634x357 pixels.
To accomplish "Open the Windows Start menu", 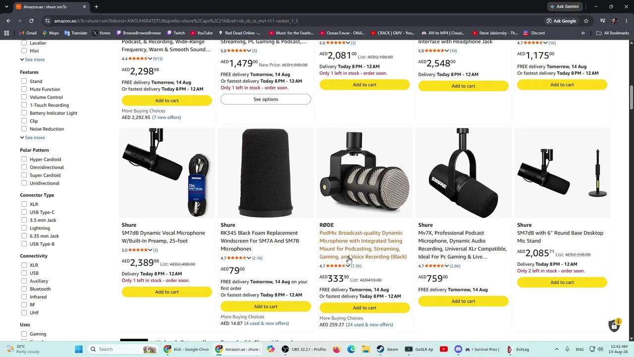I will 79,349.
